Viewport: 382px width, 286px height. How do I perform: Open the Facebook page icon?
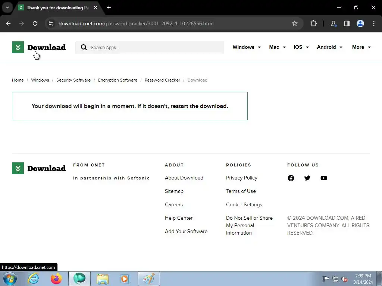coord(291,178)
